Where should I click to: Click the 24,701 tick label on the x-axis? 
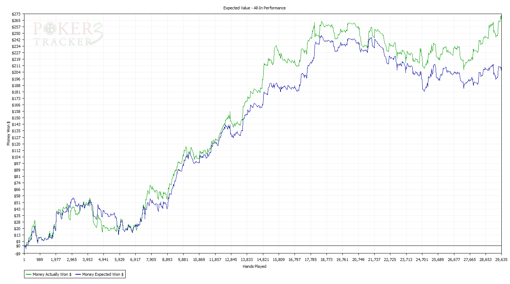422,260
